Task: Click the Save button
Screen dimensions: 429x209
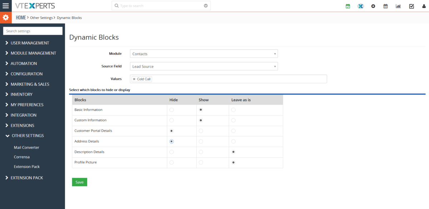Action: 79,182
